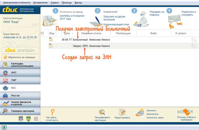Toggle the select-all checkbox in table header
The height and width of the screenshot is (130, 199).
(x=42, y=33)
